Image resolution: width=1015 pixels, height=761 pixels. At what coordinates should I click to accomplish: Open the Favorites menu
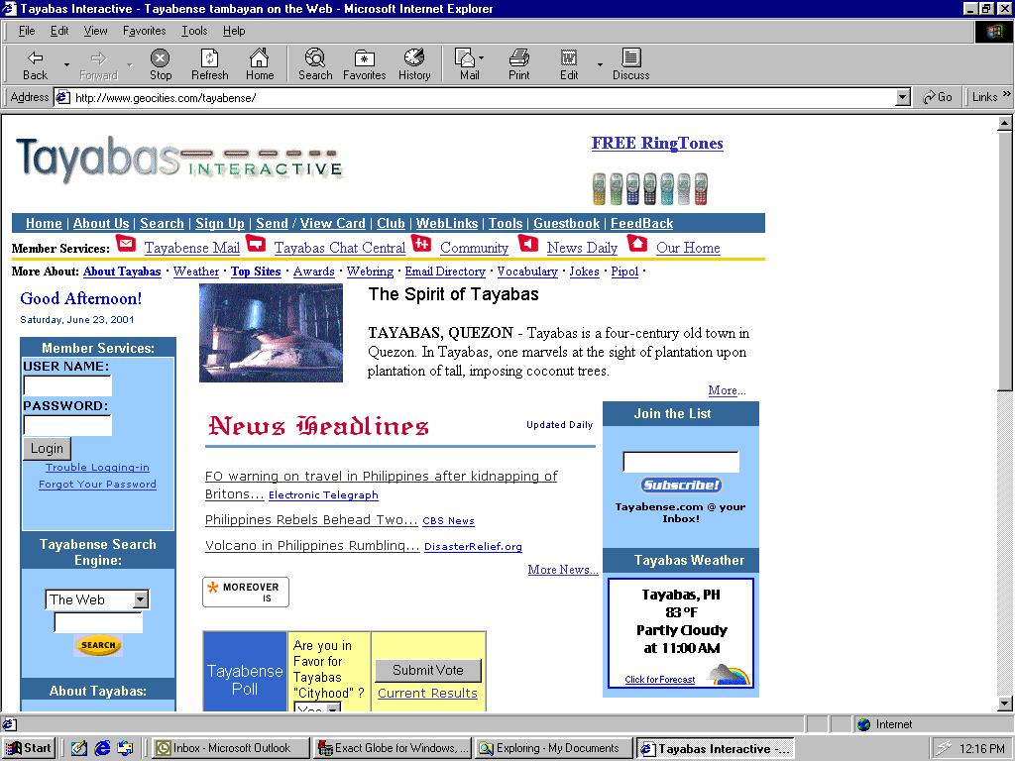click(x=144, y=31)
